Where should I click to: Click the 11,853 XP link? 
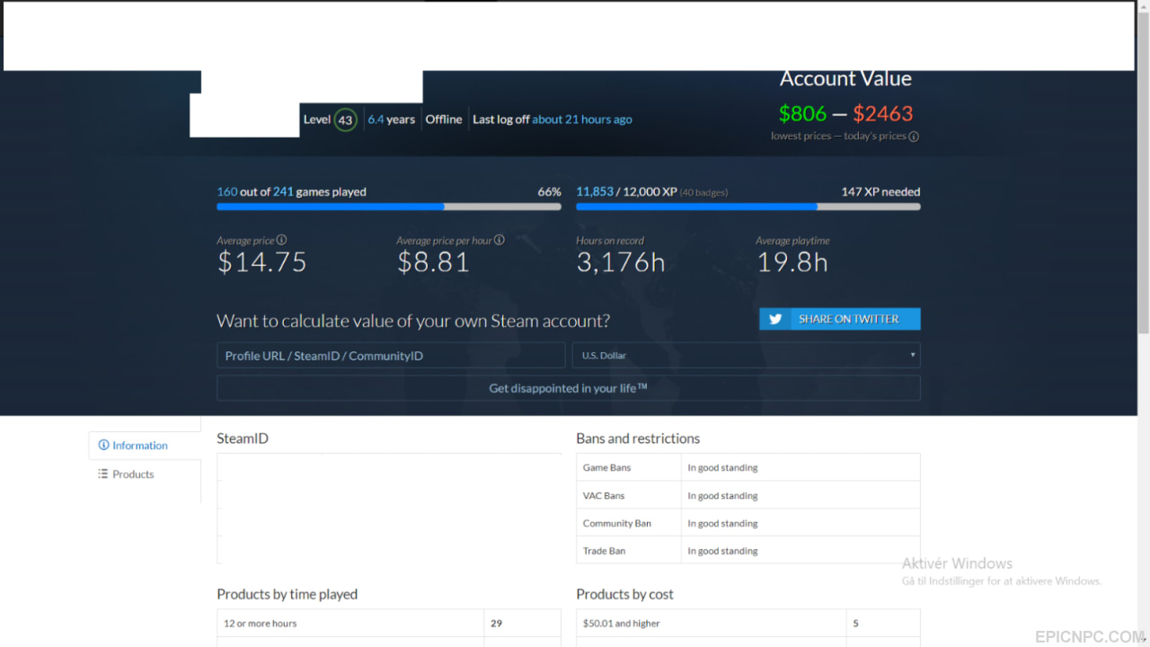(x=595, y=191)
